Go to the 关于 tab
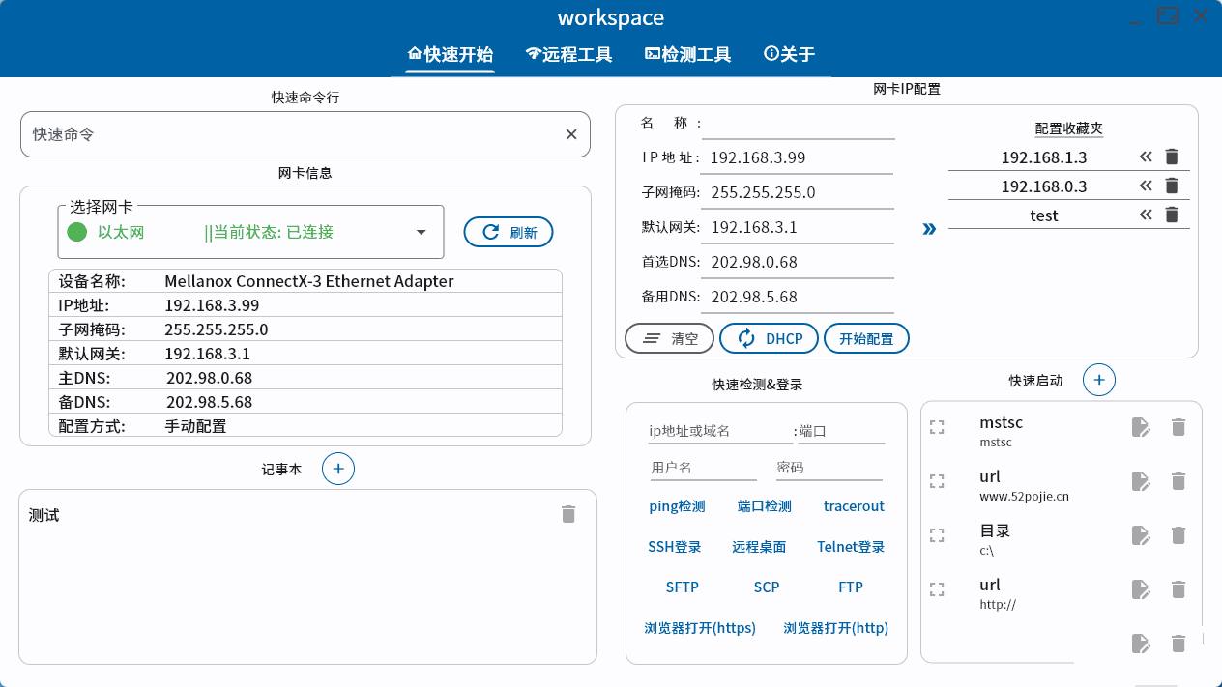The image size is (1222, 687). click(789, 54)
